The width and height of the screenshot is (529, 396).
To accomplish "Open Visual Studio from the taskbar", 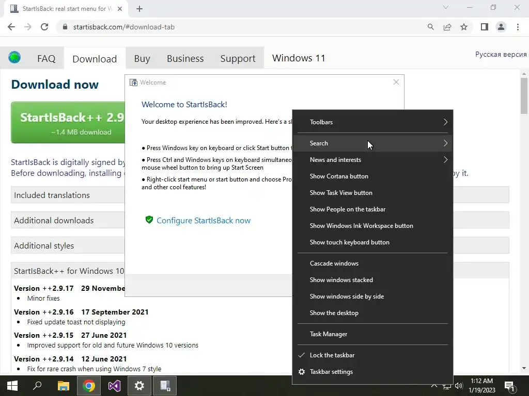I will (114, 386).
